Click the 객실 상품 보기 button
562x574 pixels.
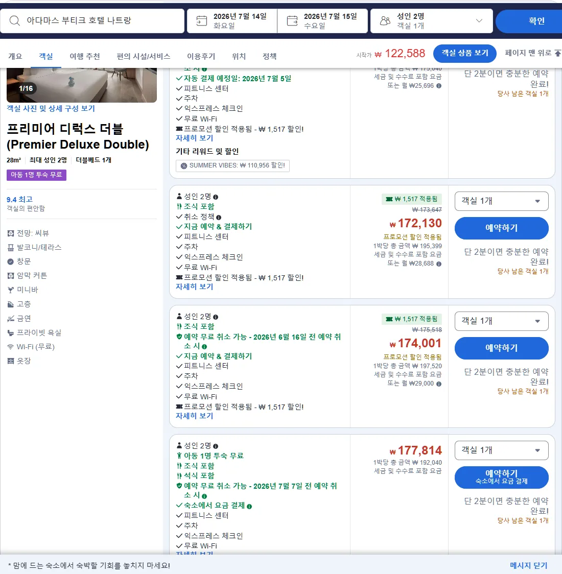click(x=464, y=54)
